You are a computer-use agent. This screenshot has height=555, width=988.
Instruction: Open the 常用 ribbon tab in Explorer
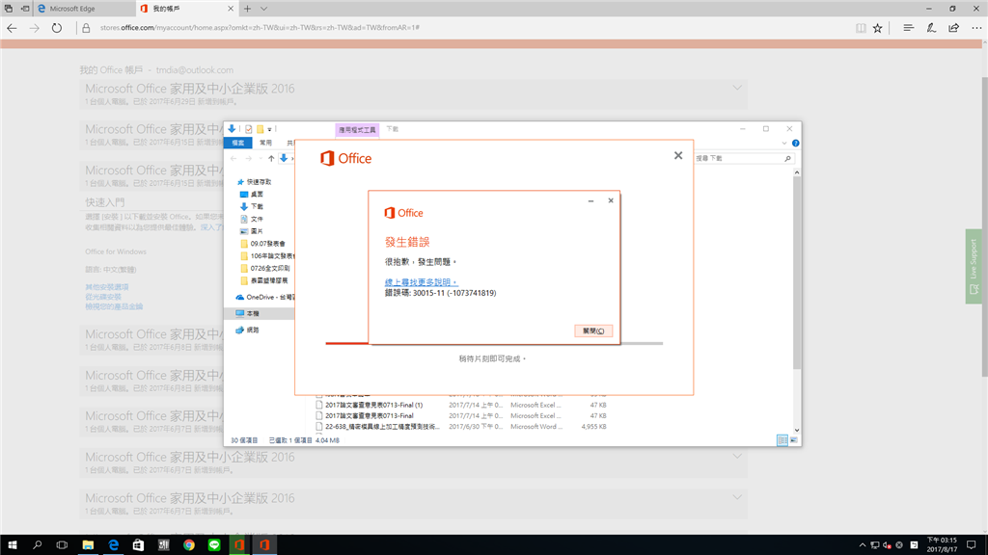266,143
